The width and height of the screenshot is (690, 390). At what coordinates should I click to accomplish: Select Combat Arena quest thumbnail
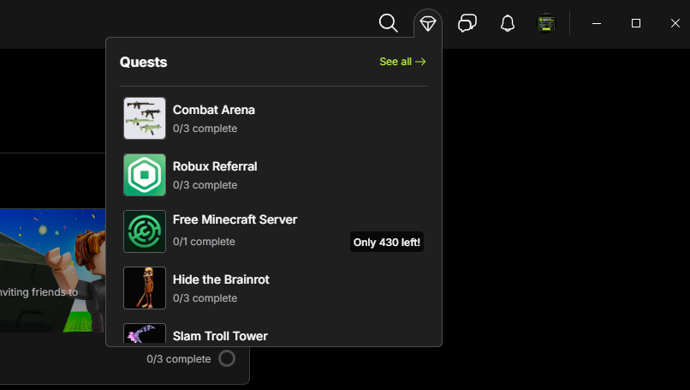[145, 118]
